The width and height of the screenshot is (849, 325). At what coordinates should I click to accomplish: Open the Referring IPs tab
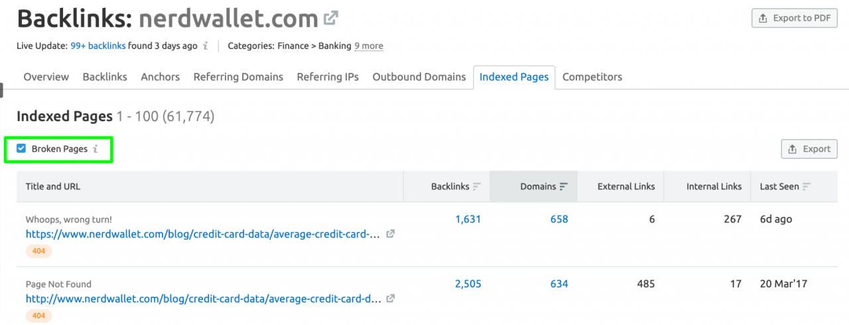pos(328,77)
